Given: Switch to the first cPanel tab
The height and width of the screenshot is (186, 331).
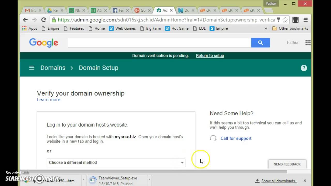Looking at the screenshot, I should pyautogui.click(x=207, y=11).
